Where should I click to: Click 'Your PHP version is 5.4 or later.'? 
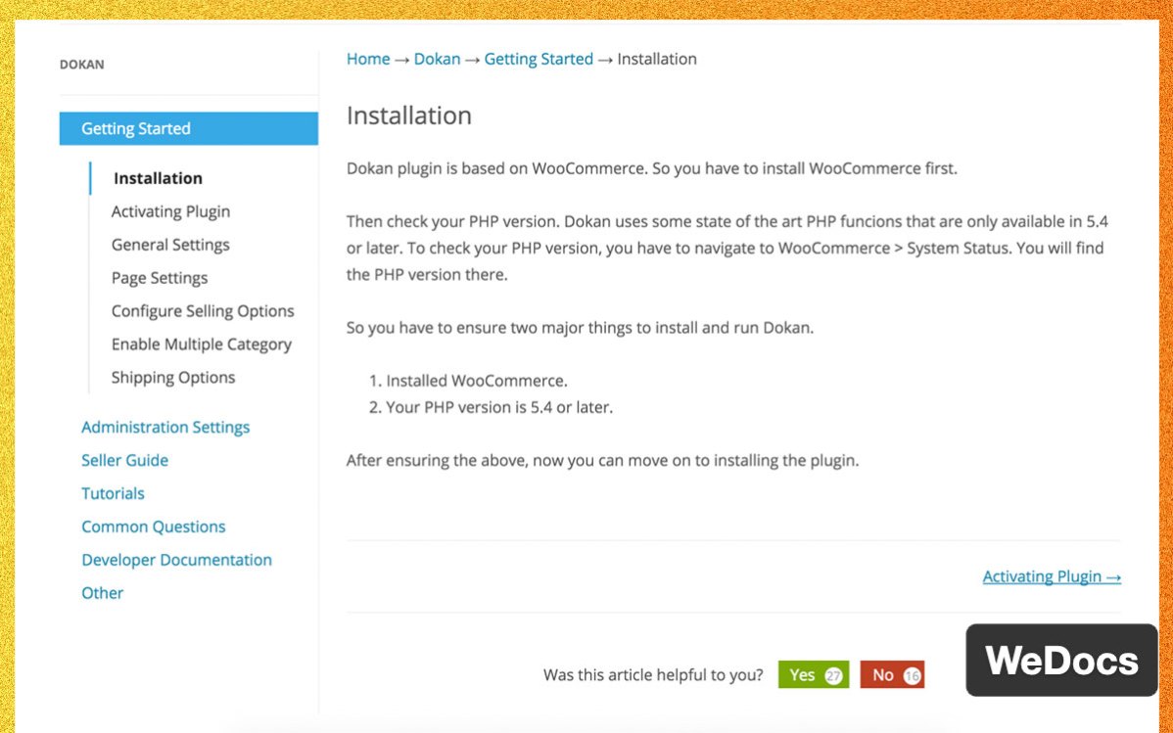[x=499, y=408]
